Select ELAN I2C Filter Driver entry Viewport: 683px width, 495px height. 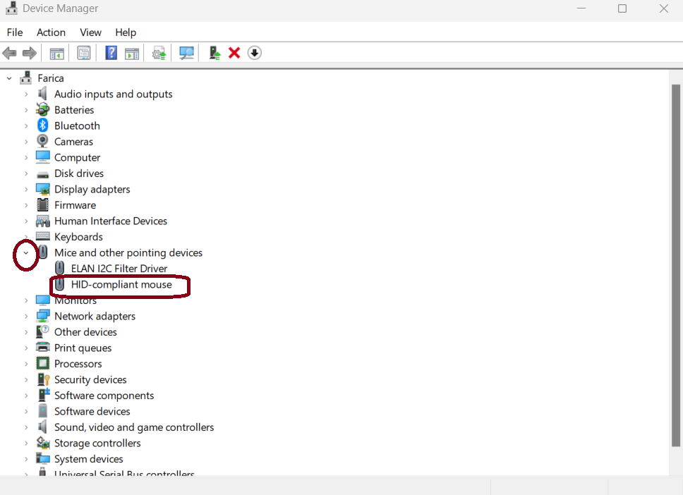click(119, 269)
